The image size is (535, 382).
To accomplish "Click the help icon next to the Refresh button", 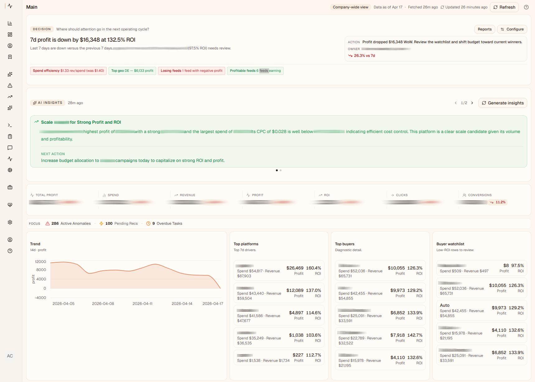I will pos(526,7).
